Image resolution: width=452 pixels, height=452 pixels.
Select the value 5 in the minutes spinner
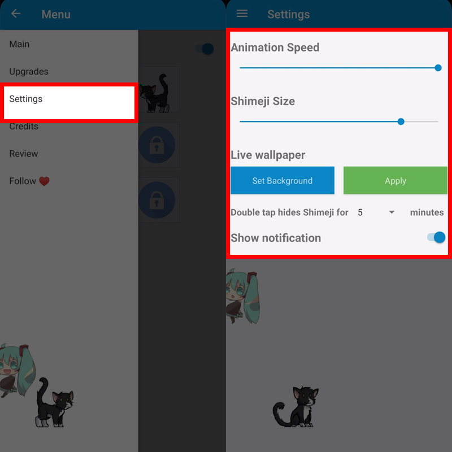coord(360,212)
